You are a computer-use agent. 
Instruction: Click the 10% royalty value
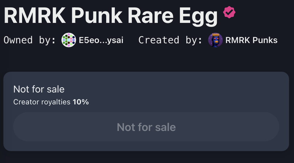click(x=81, y=102)
